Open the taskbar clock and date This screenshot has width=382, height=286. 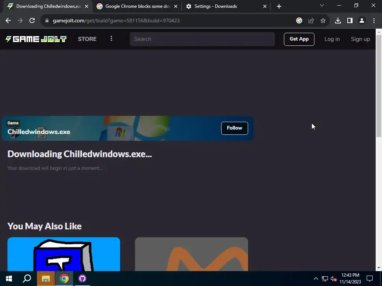[x=350, y=279]
